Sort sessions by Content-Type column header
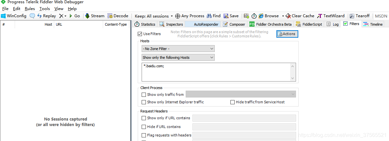This screenshot has height=141, width=389. 116,24
